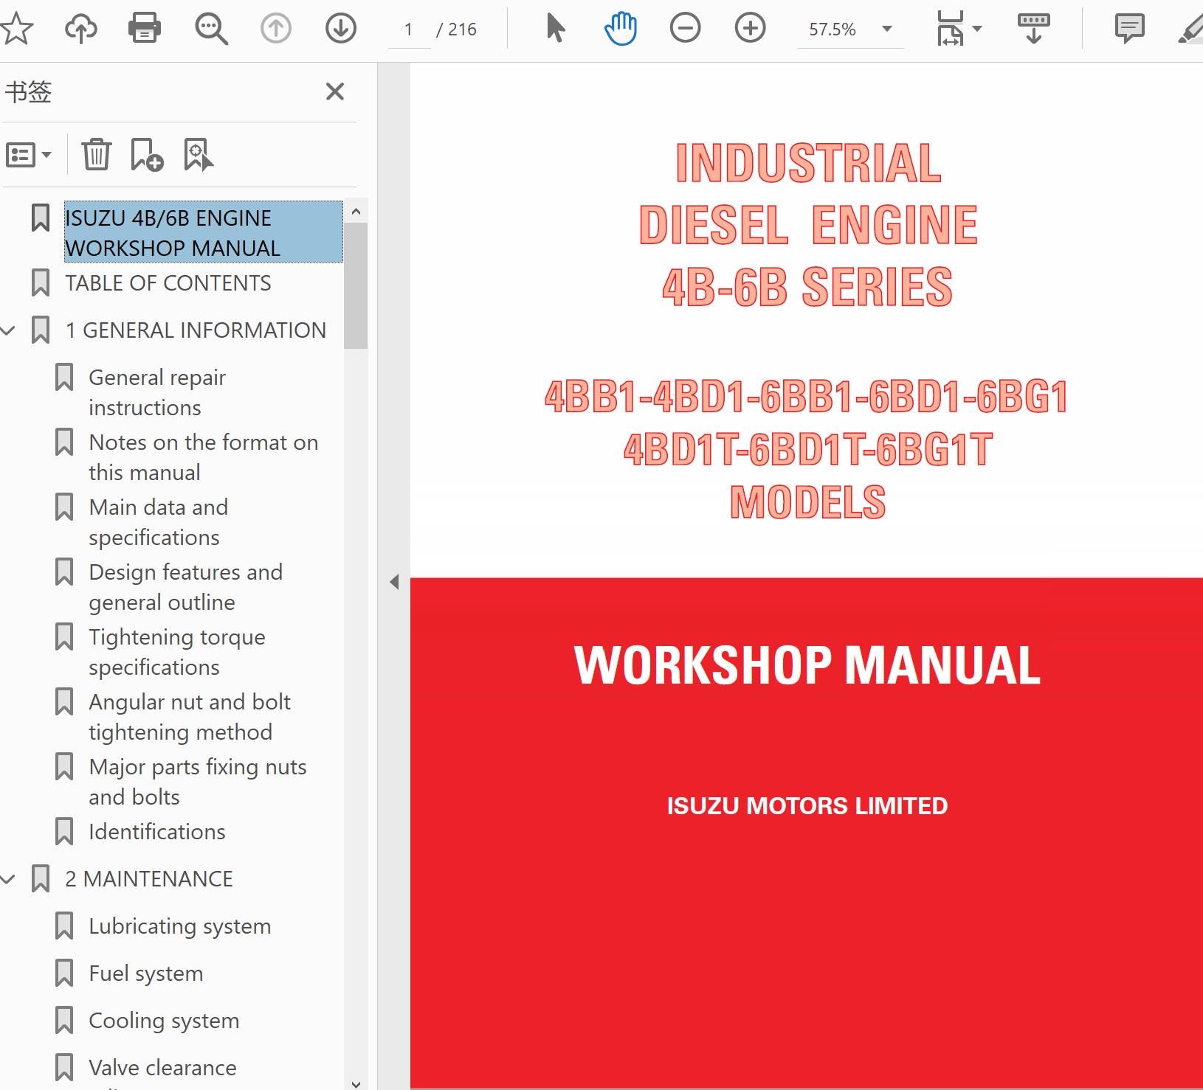This screenshot has height=1090, width=1203.
Task: Open Notes on the format bookmark
Action: (204, 457)
